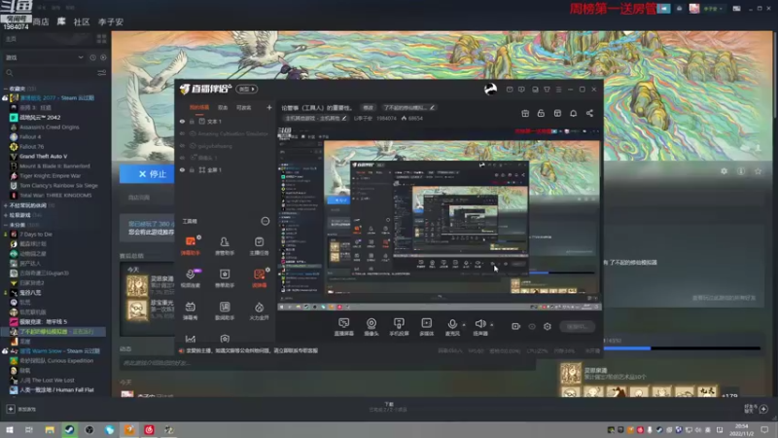This screenshot has width=778, height=438.
Task: Expand the 垃圾游戏 category
Action: click(x=6, y=215)
